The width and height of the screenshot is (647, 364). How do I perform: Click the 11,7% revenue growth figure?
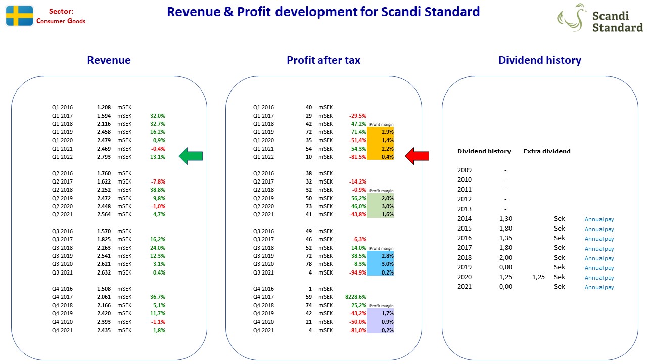click(158, 313)
